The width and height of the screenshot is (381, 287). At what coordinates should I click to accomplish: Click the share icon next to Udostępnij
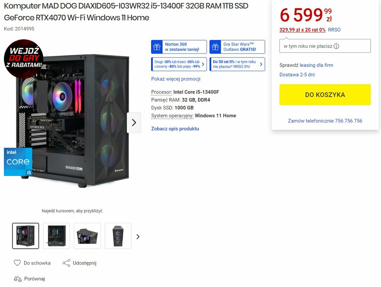click(66, 263)
